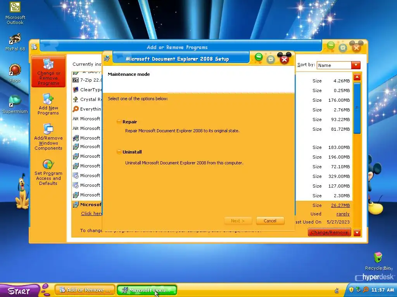This screenshot has width=397, height=297.
Task: Click the 176.00MB size value
Action: point(339,100)
